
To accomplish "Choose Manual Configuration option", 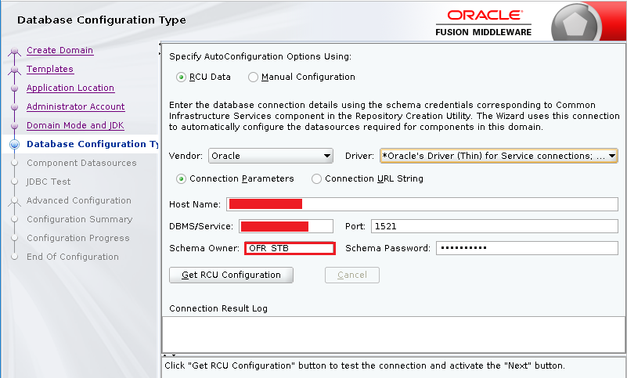I will 253,77.
